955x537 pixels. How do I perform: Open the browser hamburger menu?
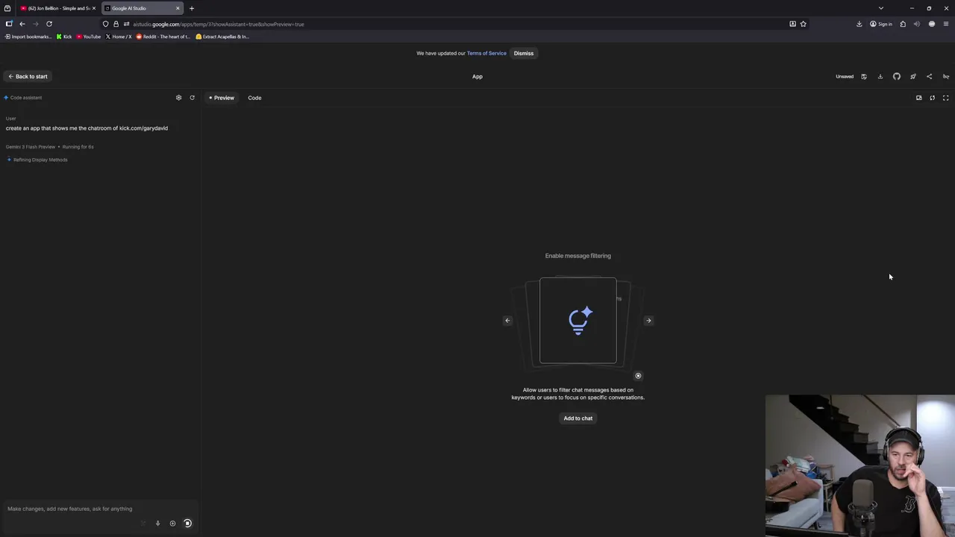[x=946, y=24]
